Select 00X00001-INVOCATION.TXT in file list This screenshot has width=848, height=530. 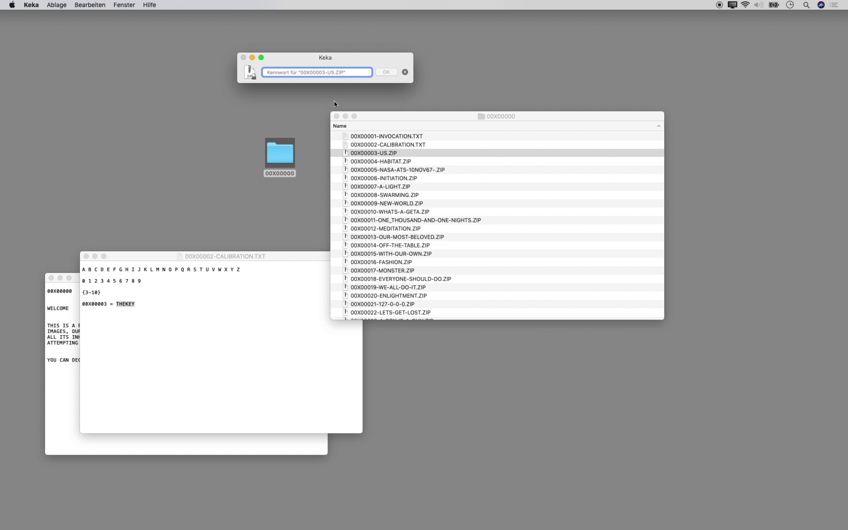coord(386,136)
